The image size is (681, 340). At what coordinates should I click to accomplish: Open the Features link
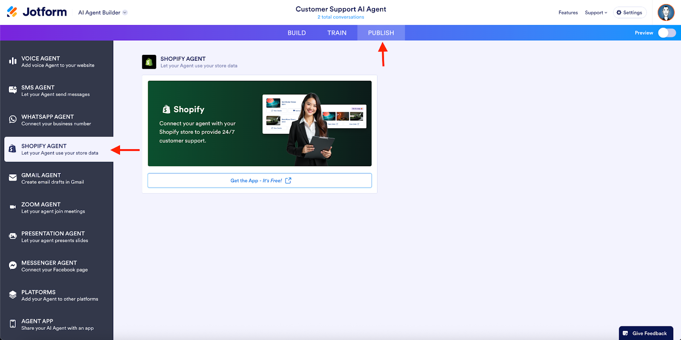pyautogui.click(x=568, y=13)
